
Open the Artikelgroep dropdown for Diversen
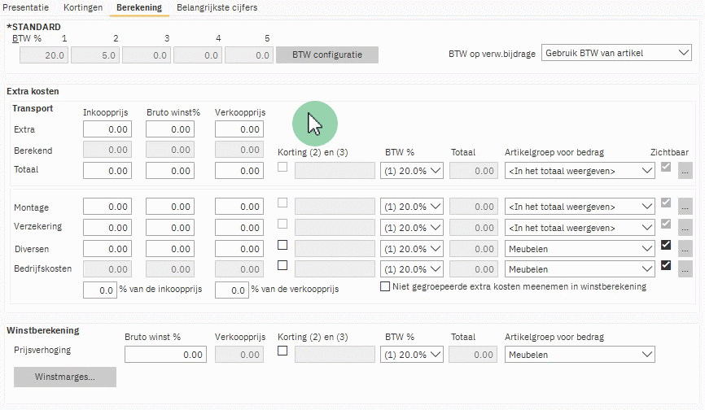580,248
